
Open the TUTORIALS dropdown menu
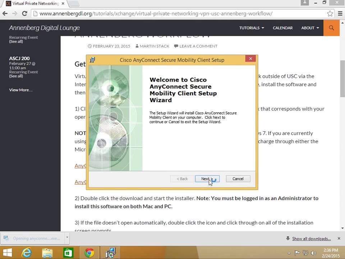(x=252, y=28)
